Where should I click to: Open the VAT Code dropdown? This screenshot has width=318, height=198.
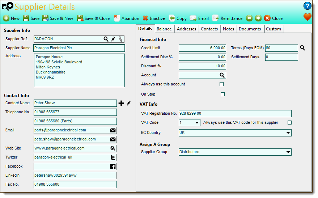click(196, 123)
